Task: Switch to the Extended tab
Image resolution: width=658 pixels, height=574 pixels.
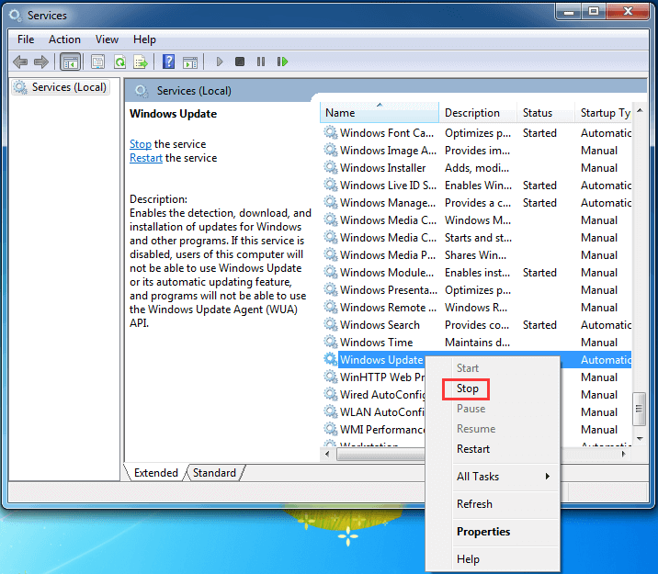Action: click(155, 473)
